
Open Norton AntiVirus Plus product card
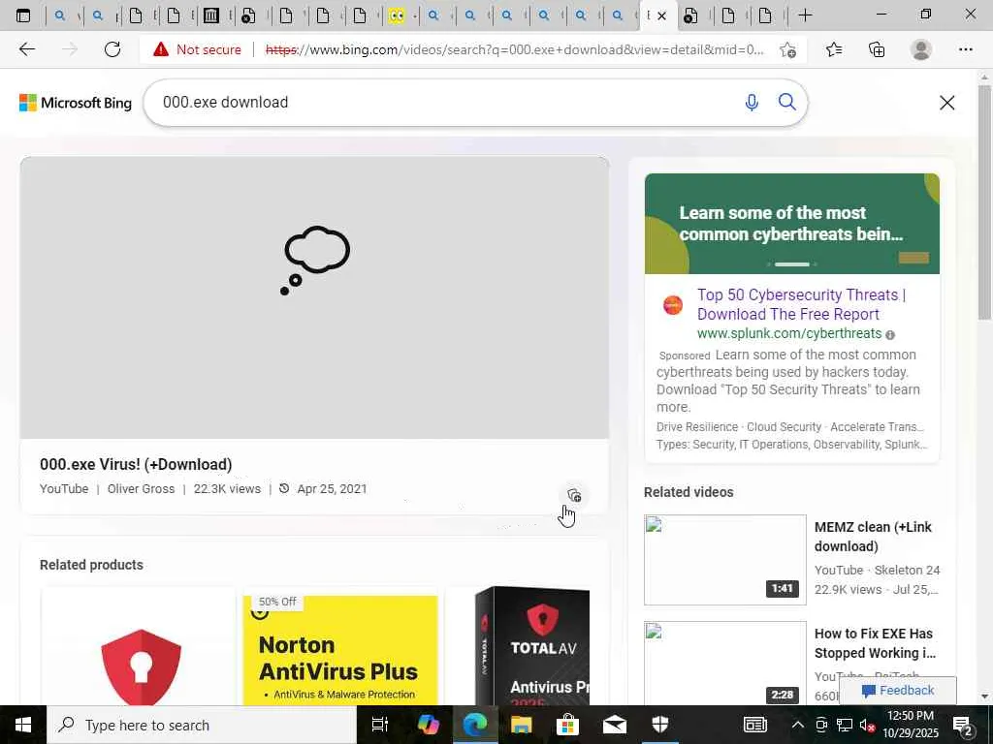[340, 649]
